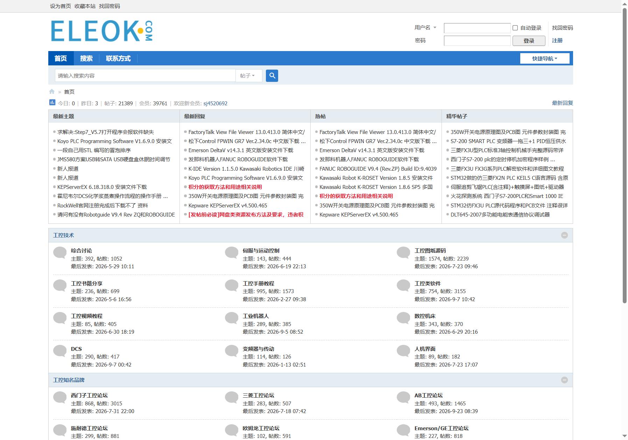Collapse the 工控知名品牌 section
Screen dimensions: 628x440
tap(564, 380)
